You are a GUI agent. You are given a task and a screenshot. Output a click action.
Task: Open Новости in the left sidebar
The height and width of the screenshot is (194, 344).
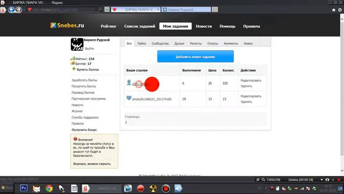pos(77,105)
